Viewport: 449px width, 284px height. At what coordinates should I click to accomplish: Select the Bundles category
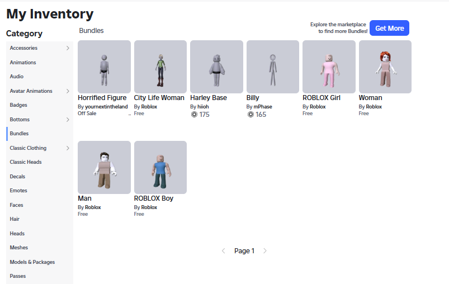point(40,134)
